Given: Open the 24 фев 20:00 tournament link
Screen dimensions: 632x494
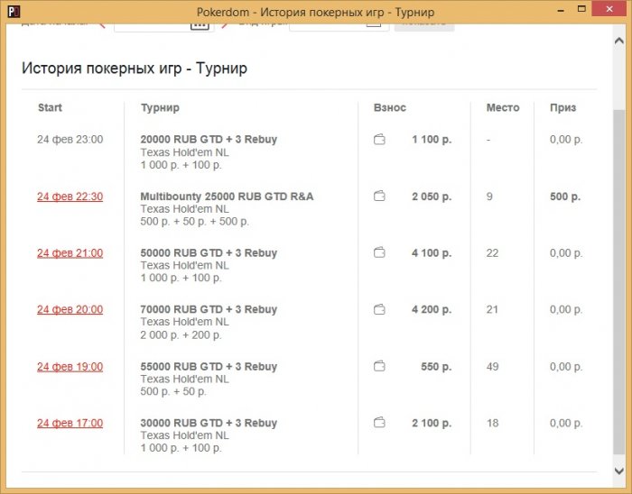Looking at the screenshot, I should (x=70, y=309).
